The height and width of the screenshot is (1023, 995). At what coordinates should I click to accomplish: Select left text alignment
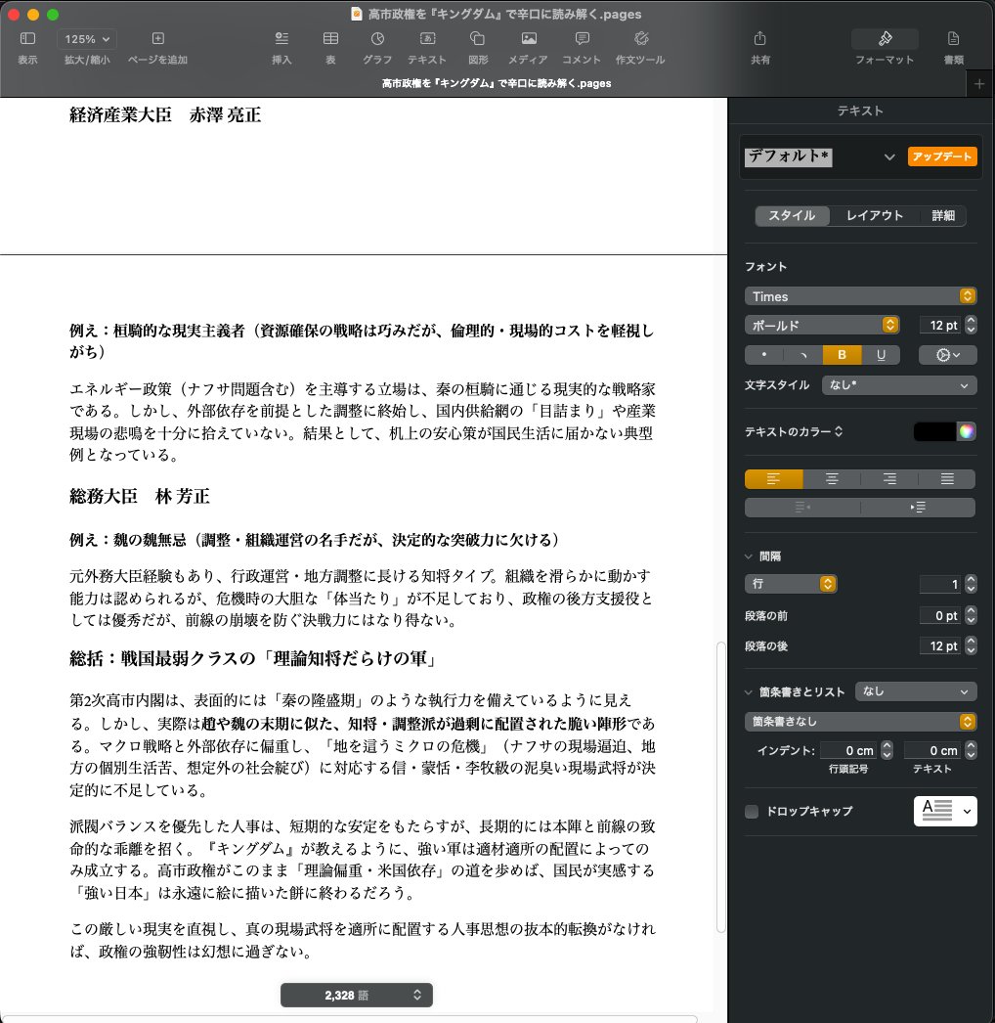click(773, 479)
